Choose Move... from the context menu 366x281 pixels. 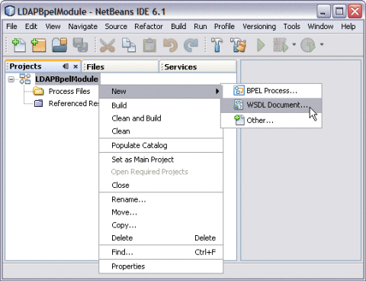coord(161,212)
